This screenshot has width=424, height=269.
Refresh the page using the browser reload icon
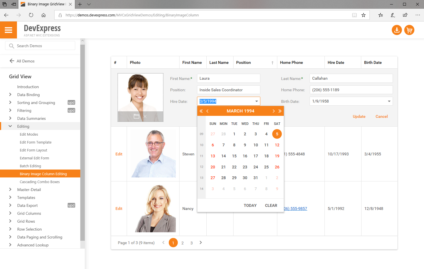(31, 15)
